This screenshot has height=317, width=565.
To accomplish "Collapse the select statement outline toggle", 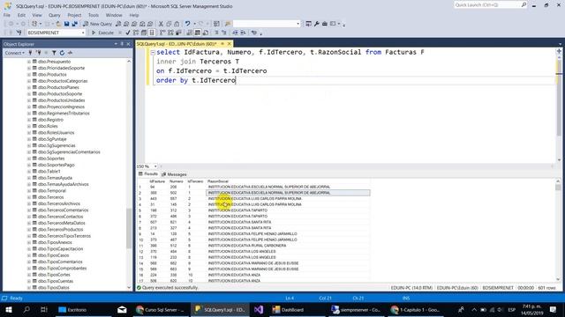I will pyautogui.click(x=153, y=53).
